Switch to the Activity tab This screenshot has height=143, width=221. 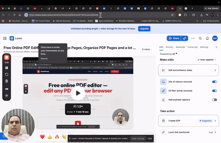(169, 47)
